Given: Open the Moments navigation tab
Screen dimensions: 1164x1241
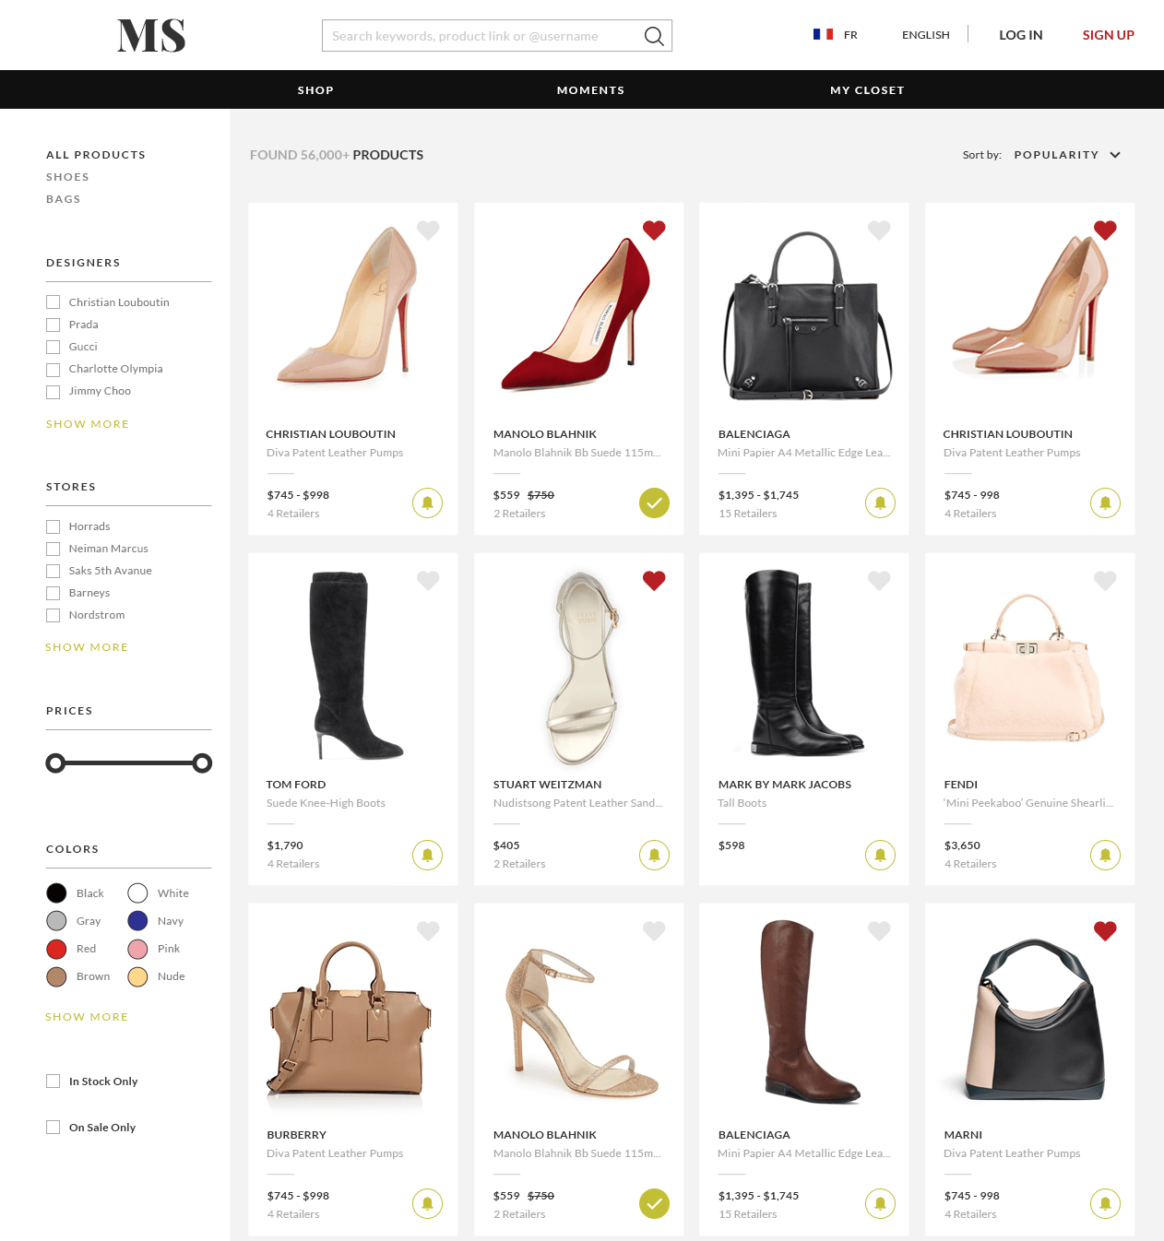Looking at the screenshot, I should point(590,90).
